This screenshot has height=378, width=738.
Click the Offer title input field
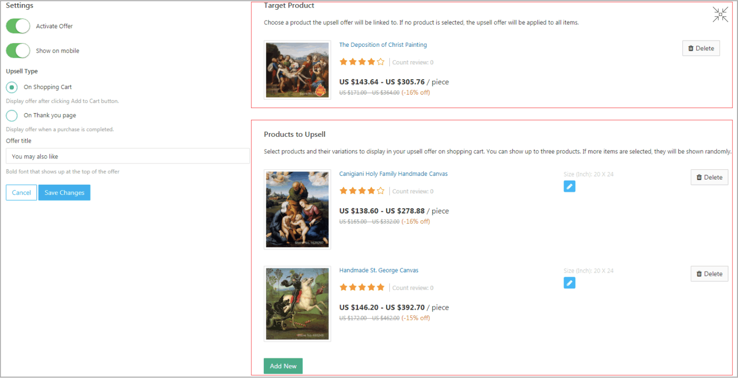[x=127, y=156]
